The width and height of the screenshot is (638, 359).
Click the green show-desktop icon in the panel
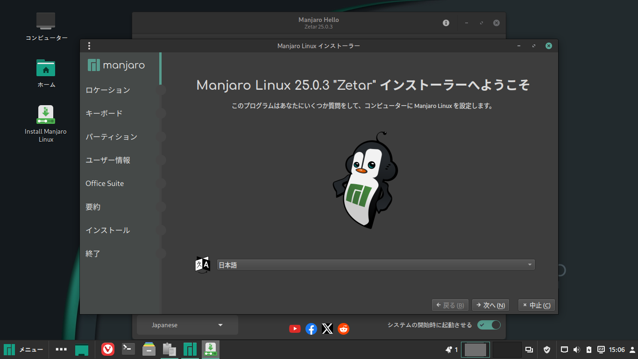coord(82,349)
